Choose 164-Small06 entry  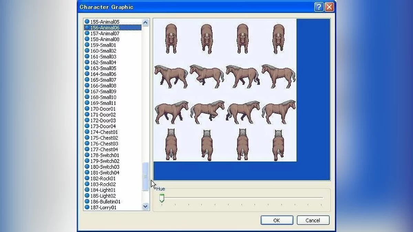[x=113, y=74]
